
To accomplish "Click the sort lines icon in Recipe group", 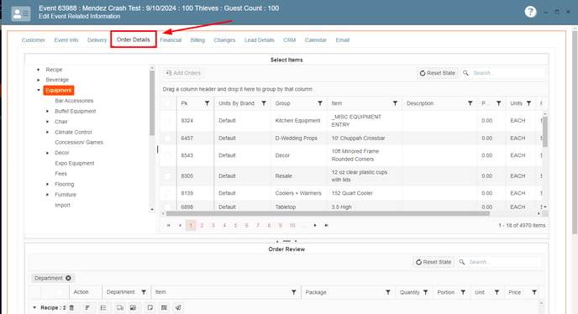I will click(87, 308).
